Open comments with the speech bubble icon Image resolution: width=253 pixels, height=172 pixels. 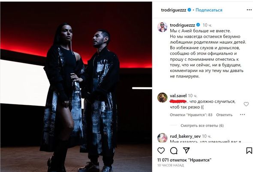pyautogui.click(x=174, y=151)
